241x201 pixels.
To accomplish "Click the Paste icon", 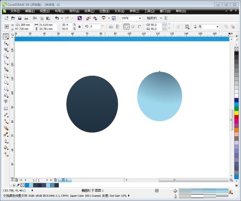I will [x=48, y=18].
